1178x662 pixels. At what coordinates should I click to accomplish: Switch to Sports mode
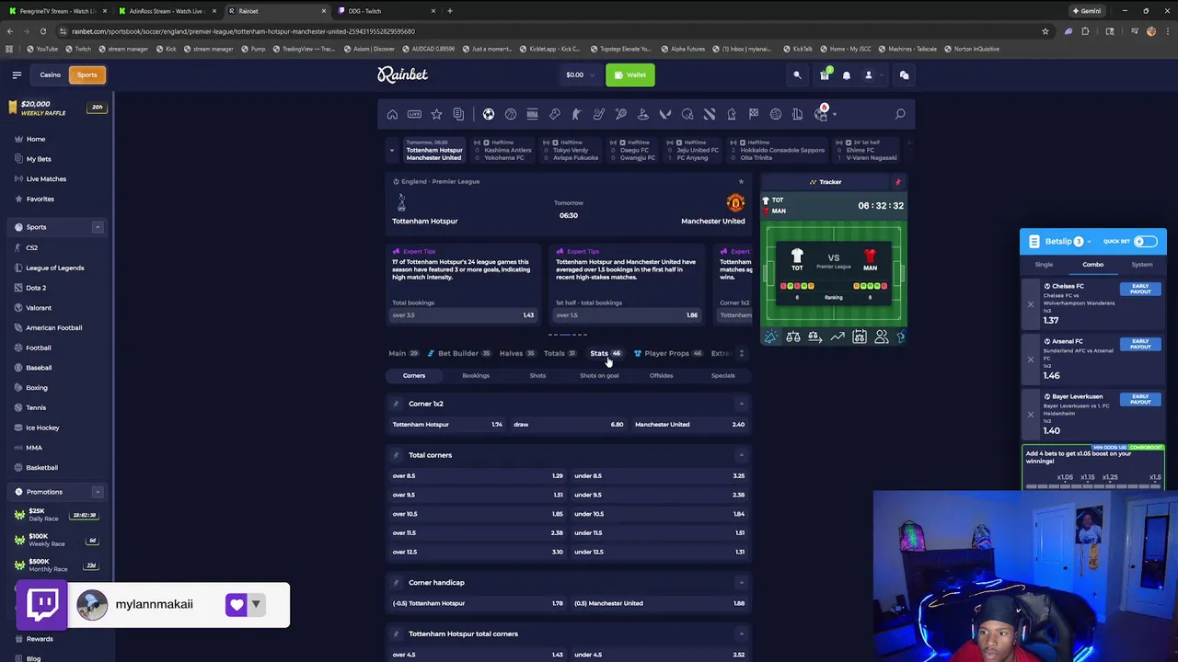click(87, 75)
